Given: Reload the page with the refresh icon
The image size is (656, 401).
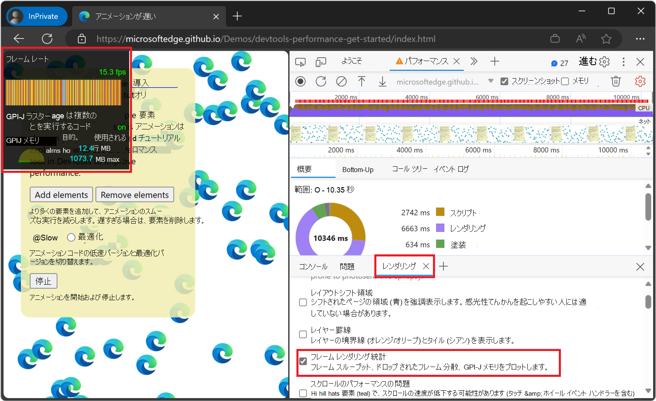Looking at the screenshot, I should [x=47, y=39].
